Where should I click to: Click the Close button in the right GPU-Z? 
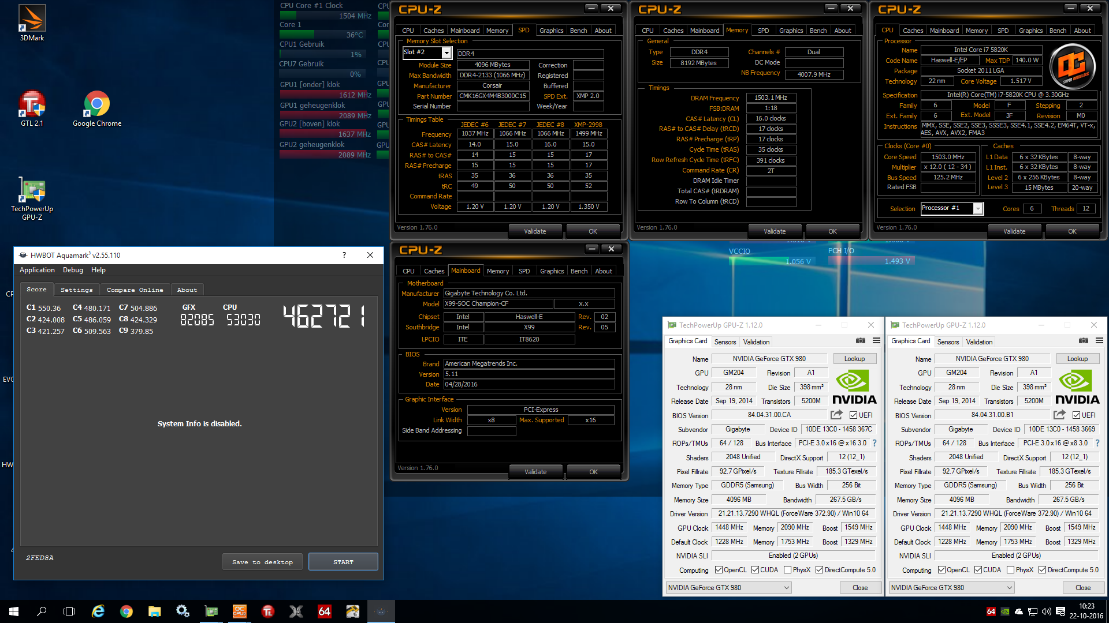point(1083,587)
